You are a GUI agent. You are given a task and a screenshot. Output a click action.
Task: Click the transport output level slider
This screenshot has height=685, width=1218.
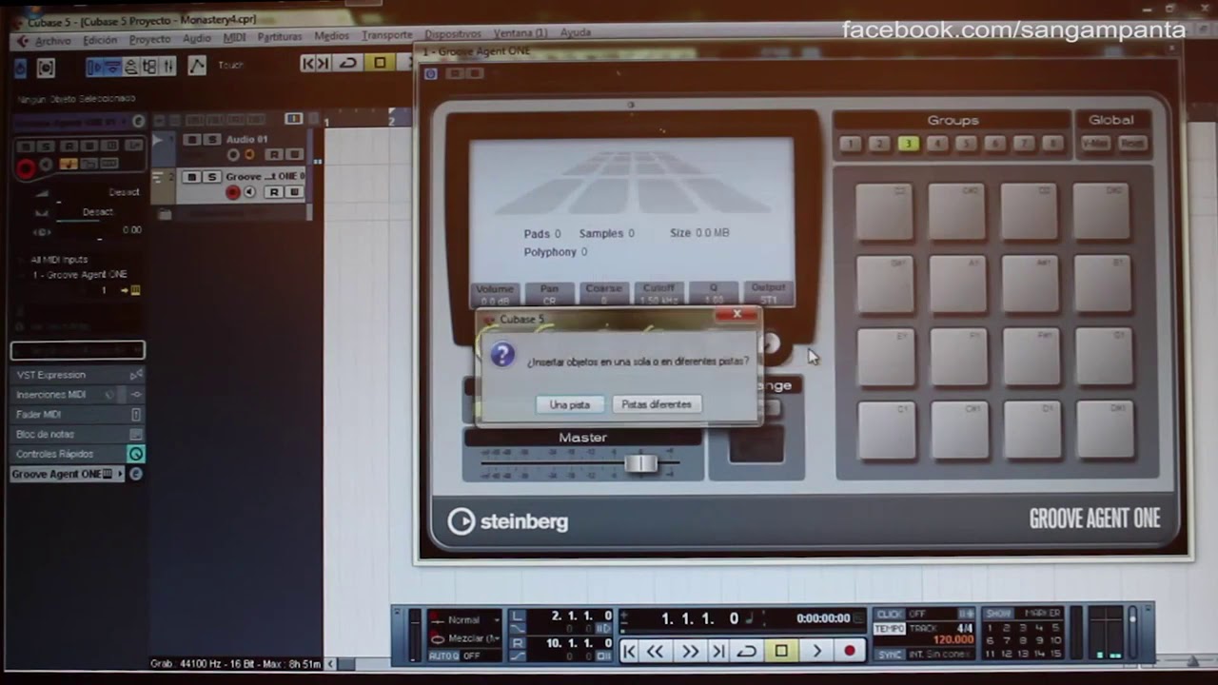point(1132,634)
